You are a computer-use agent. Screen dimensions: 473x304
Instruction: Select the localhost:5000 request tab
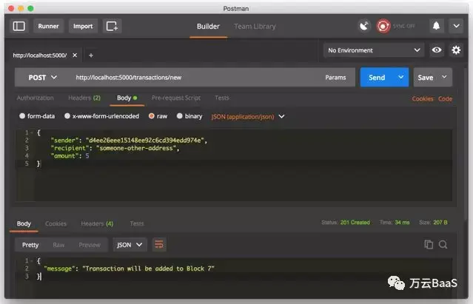tap(40, 55)
